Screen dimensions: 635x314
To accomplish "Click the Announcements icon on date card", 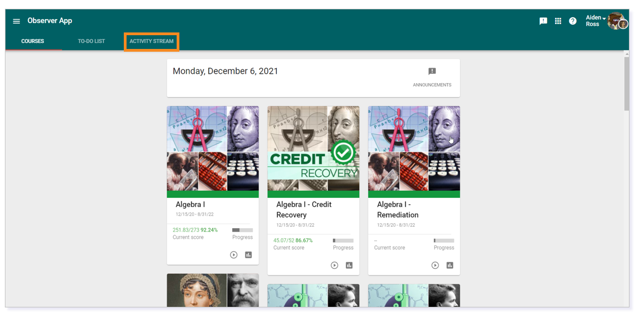I will [432, 71].
